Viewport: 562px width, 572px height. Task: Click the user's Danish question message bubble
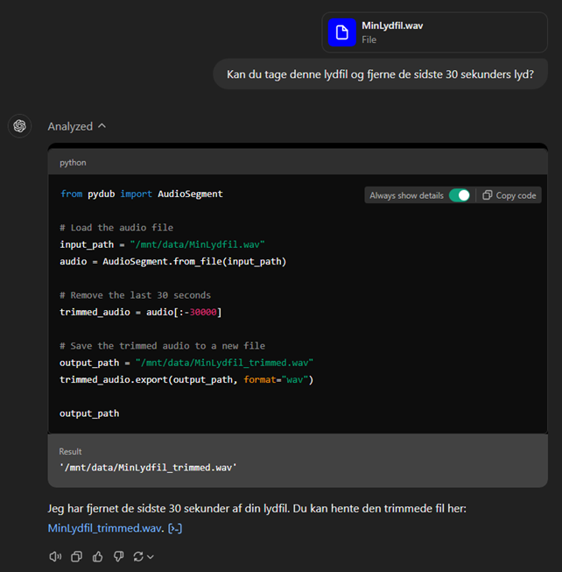point(380,74)
